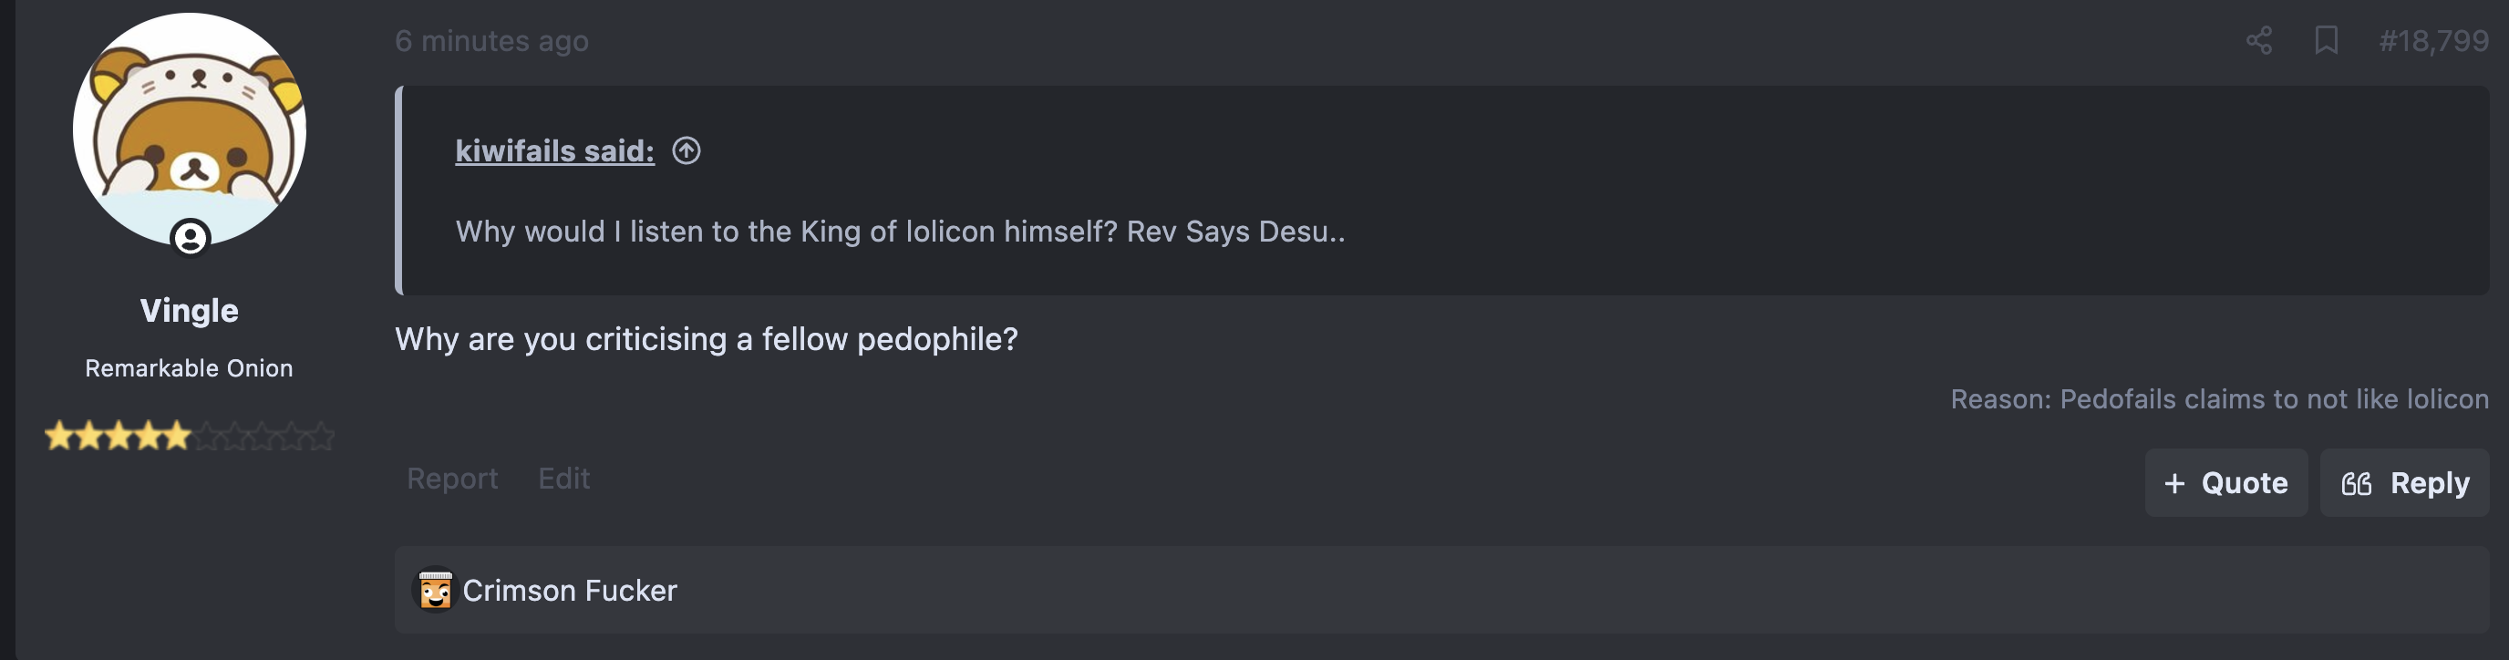Bookmark this post
The image size is (2509, 660).
[x=2326, y=41]
